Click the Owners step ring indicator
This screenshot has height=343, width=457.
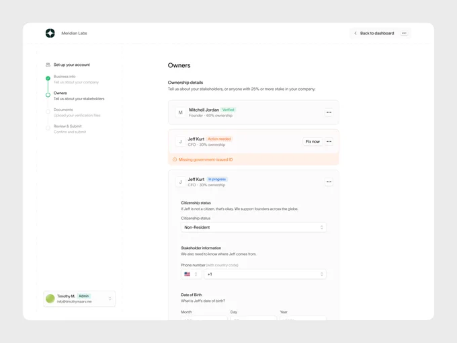coord(48,95)
